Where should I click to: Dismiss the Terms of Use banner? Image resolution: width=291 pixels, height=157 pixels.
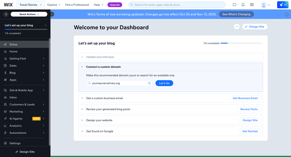point(287,15)
